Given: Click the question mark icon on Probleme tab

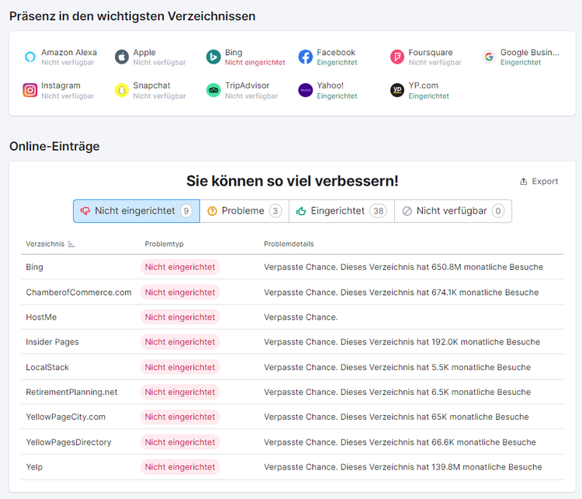Looking at the screenshot, I should 213,211.
